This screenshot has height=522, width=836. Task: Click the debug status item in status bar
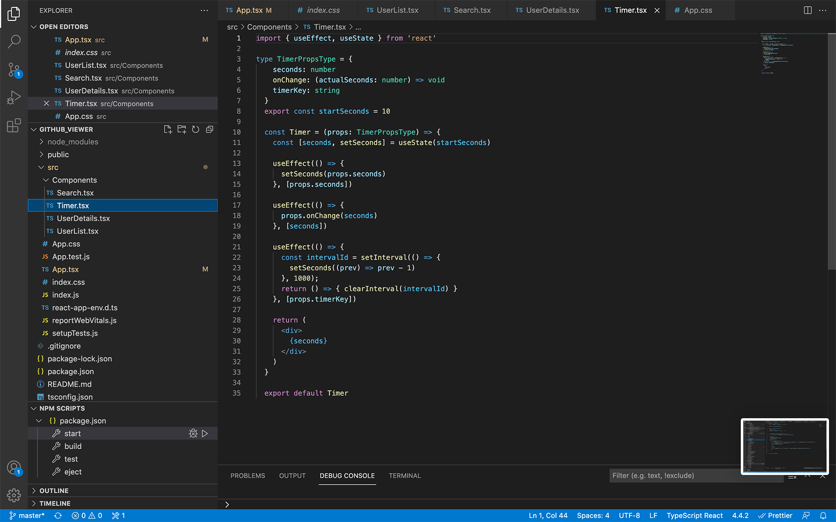pos(118,516)
